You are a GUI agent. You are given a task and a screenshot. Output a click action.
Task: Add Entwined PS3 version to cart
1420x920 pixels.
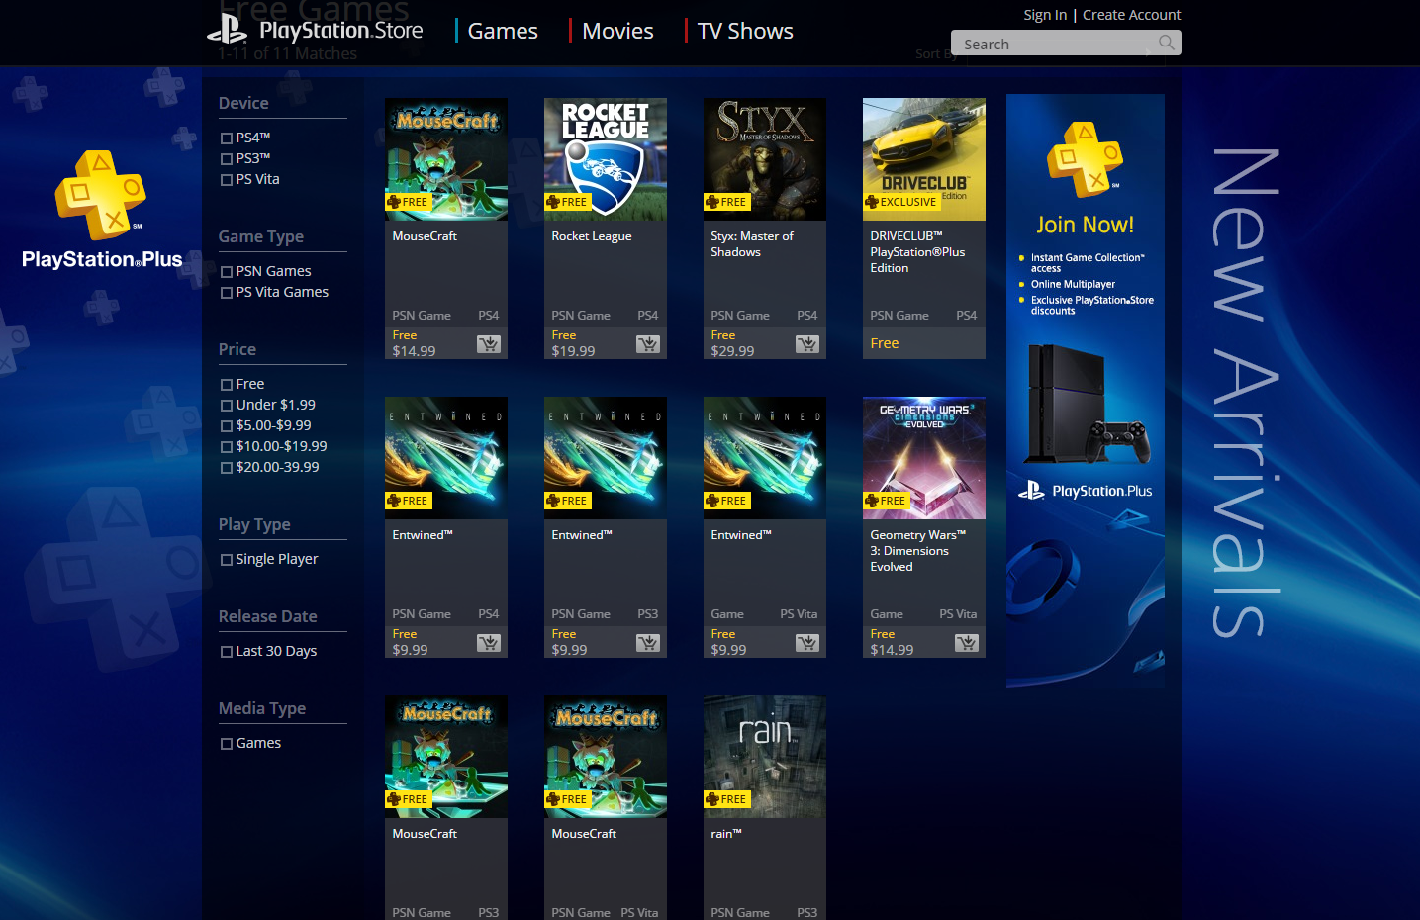pyautogui.click(x=648, y=643)
